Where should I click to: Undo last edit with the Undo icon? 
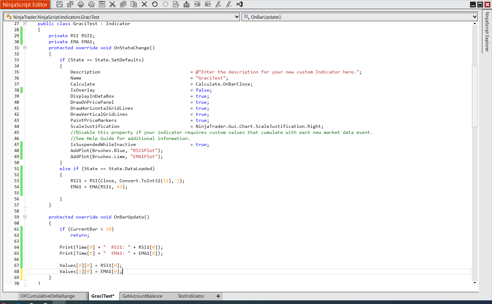[x=155, y=4]
